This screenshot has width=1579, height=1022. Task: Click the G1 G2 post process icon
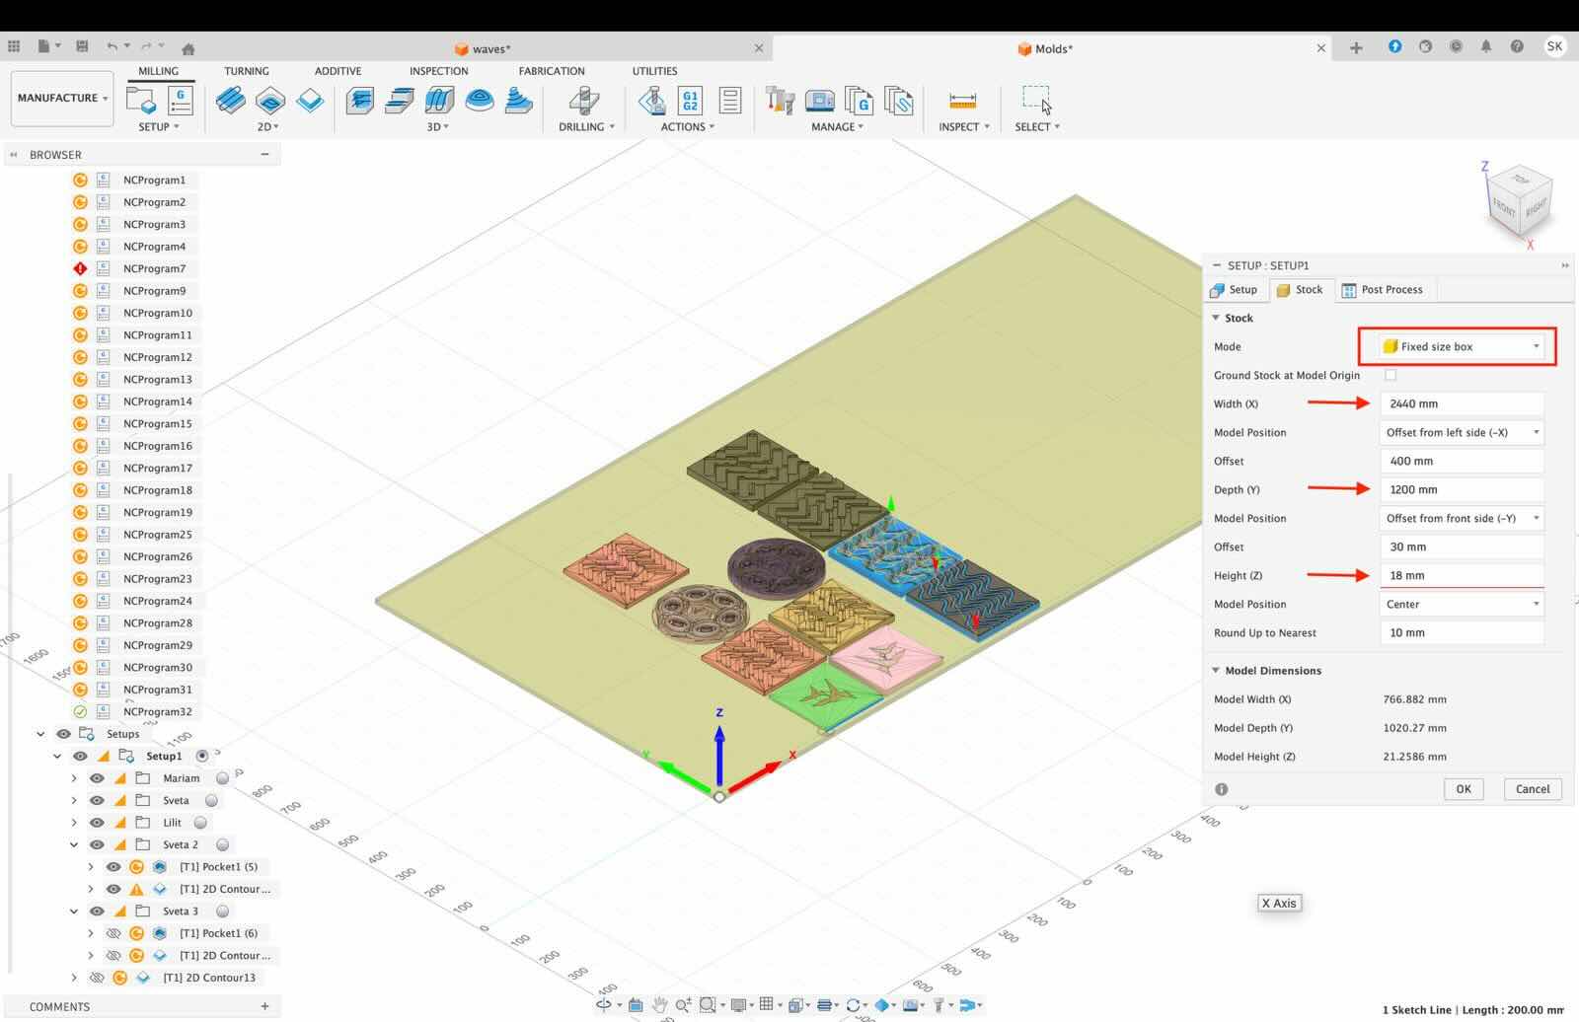point(690,101)
